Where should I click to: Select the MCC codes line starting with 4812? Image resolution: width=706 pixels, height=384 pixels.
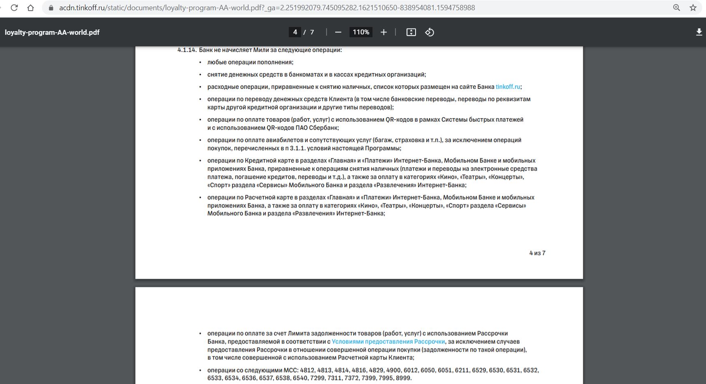[373, 370]
